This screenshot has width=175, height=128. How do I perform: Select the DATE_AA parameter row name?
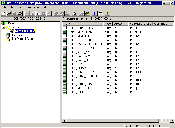click(78, 52)
